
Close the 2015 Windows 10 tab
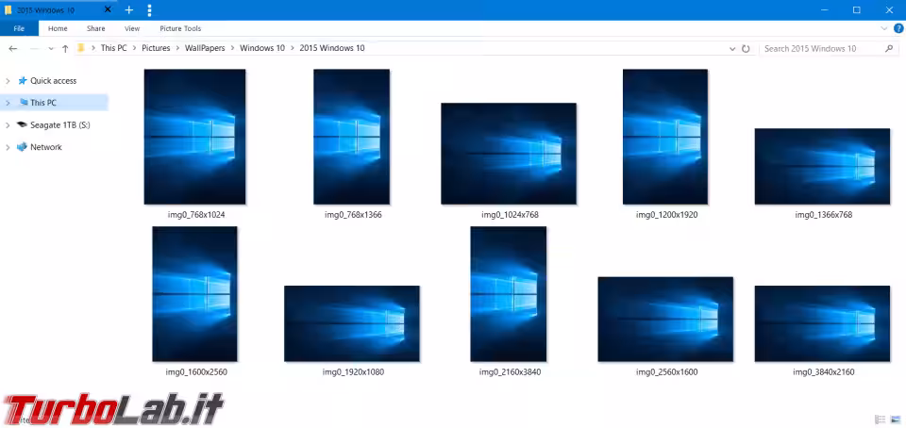(x=108, y=9)
